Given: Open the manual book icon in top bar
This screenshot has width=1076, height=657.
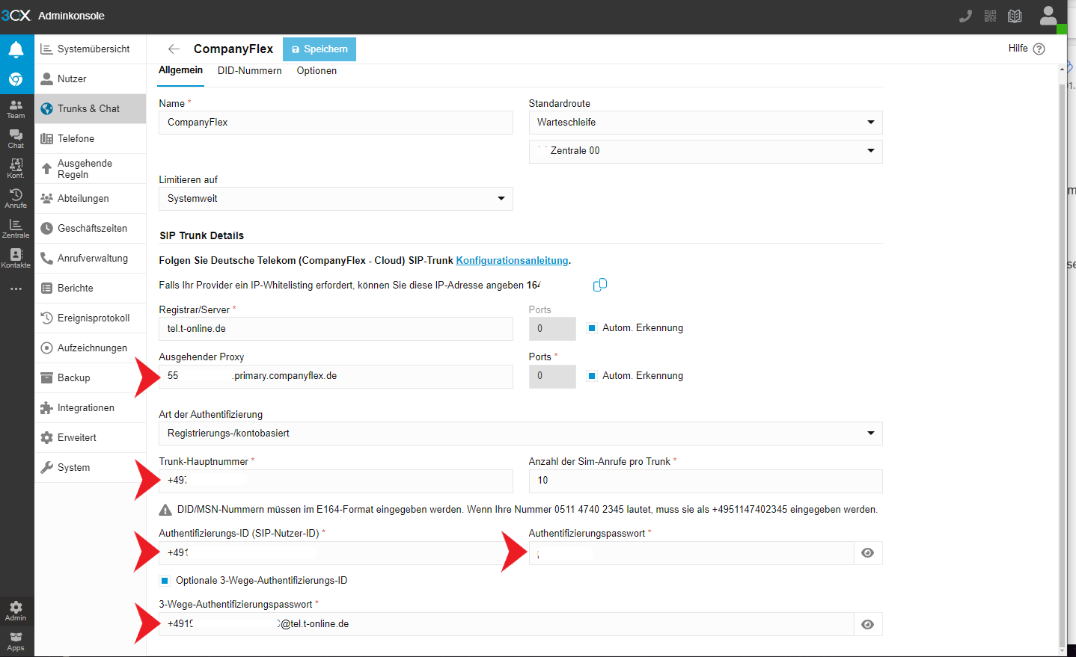Looking at the screenshot, I should [1015, 16].
